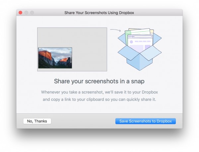Viewport: 199px width, 152px height.
Task: Click the grayed-out zoom window button
Action: (x=32, y=13)
